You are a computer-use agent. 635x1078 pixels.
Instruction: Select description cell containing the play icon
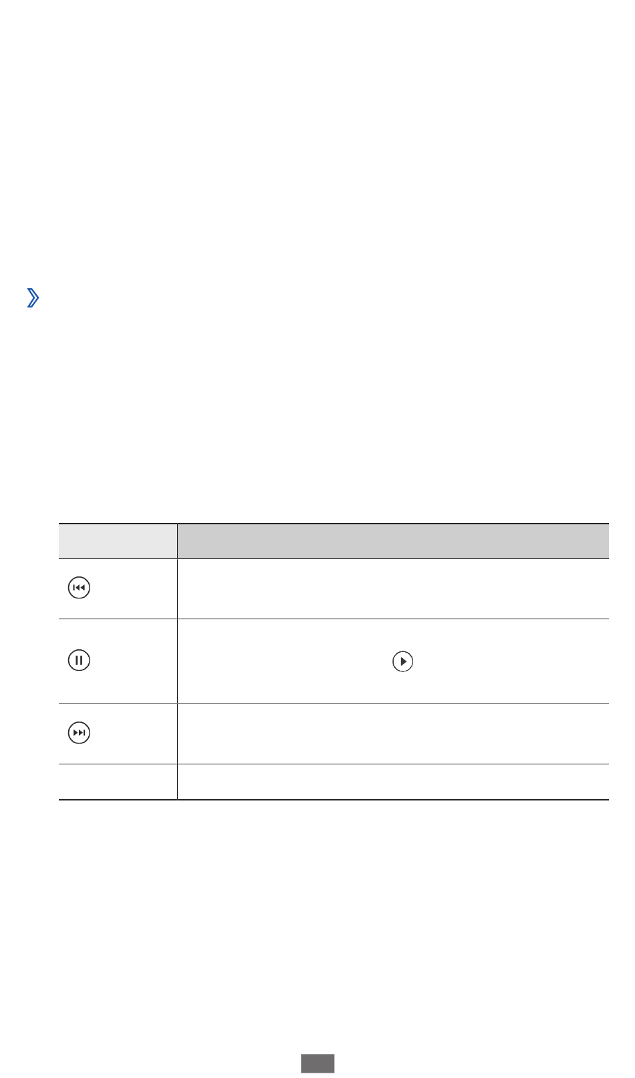(393, 661)
